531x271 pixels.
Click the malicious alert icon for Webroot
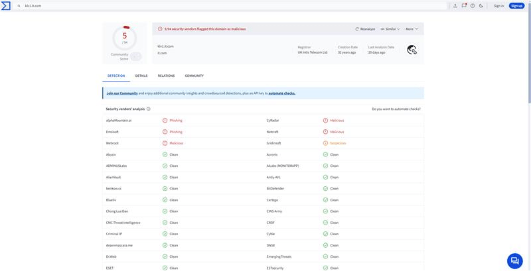[165, 143]
